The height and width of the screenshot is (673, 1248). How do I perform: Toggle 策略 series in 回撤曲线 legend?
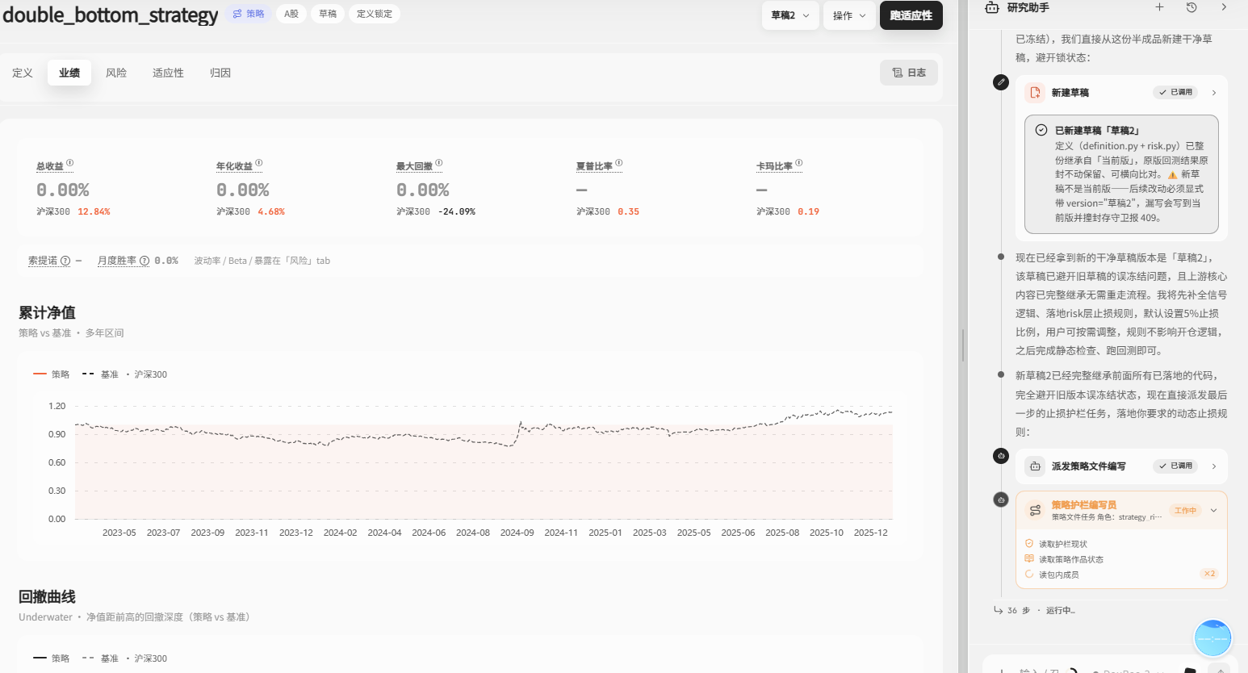coord(52,658)
